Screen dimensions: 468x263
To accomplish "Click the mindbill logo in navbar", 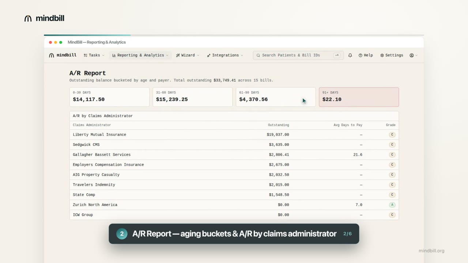I will 63,55.
